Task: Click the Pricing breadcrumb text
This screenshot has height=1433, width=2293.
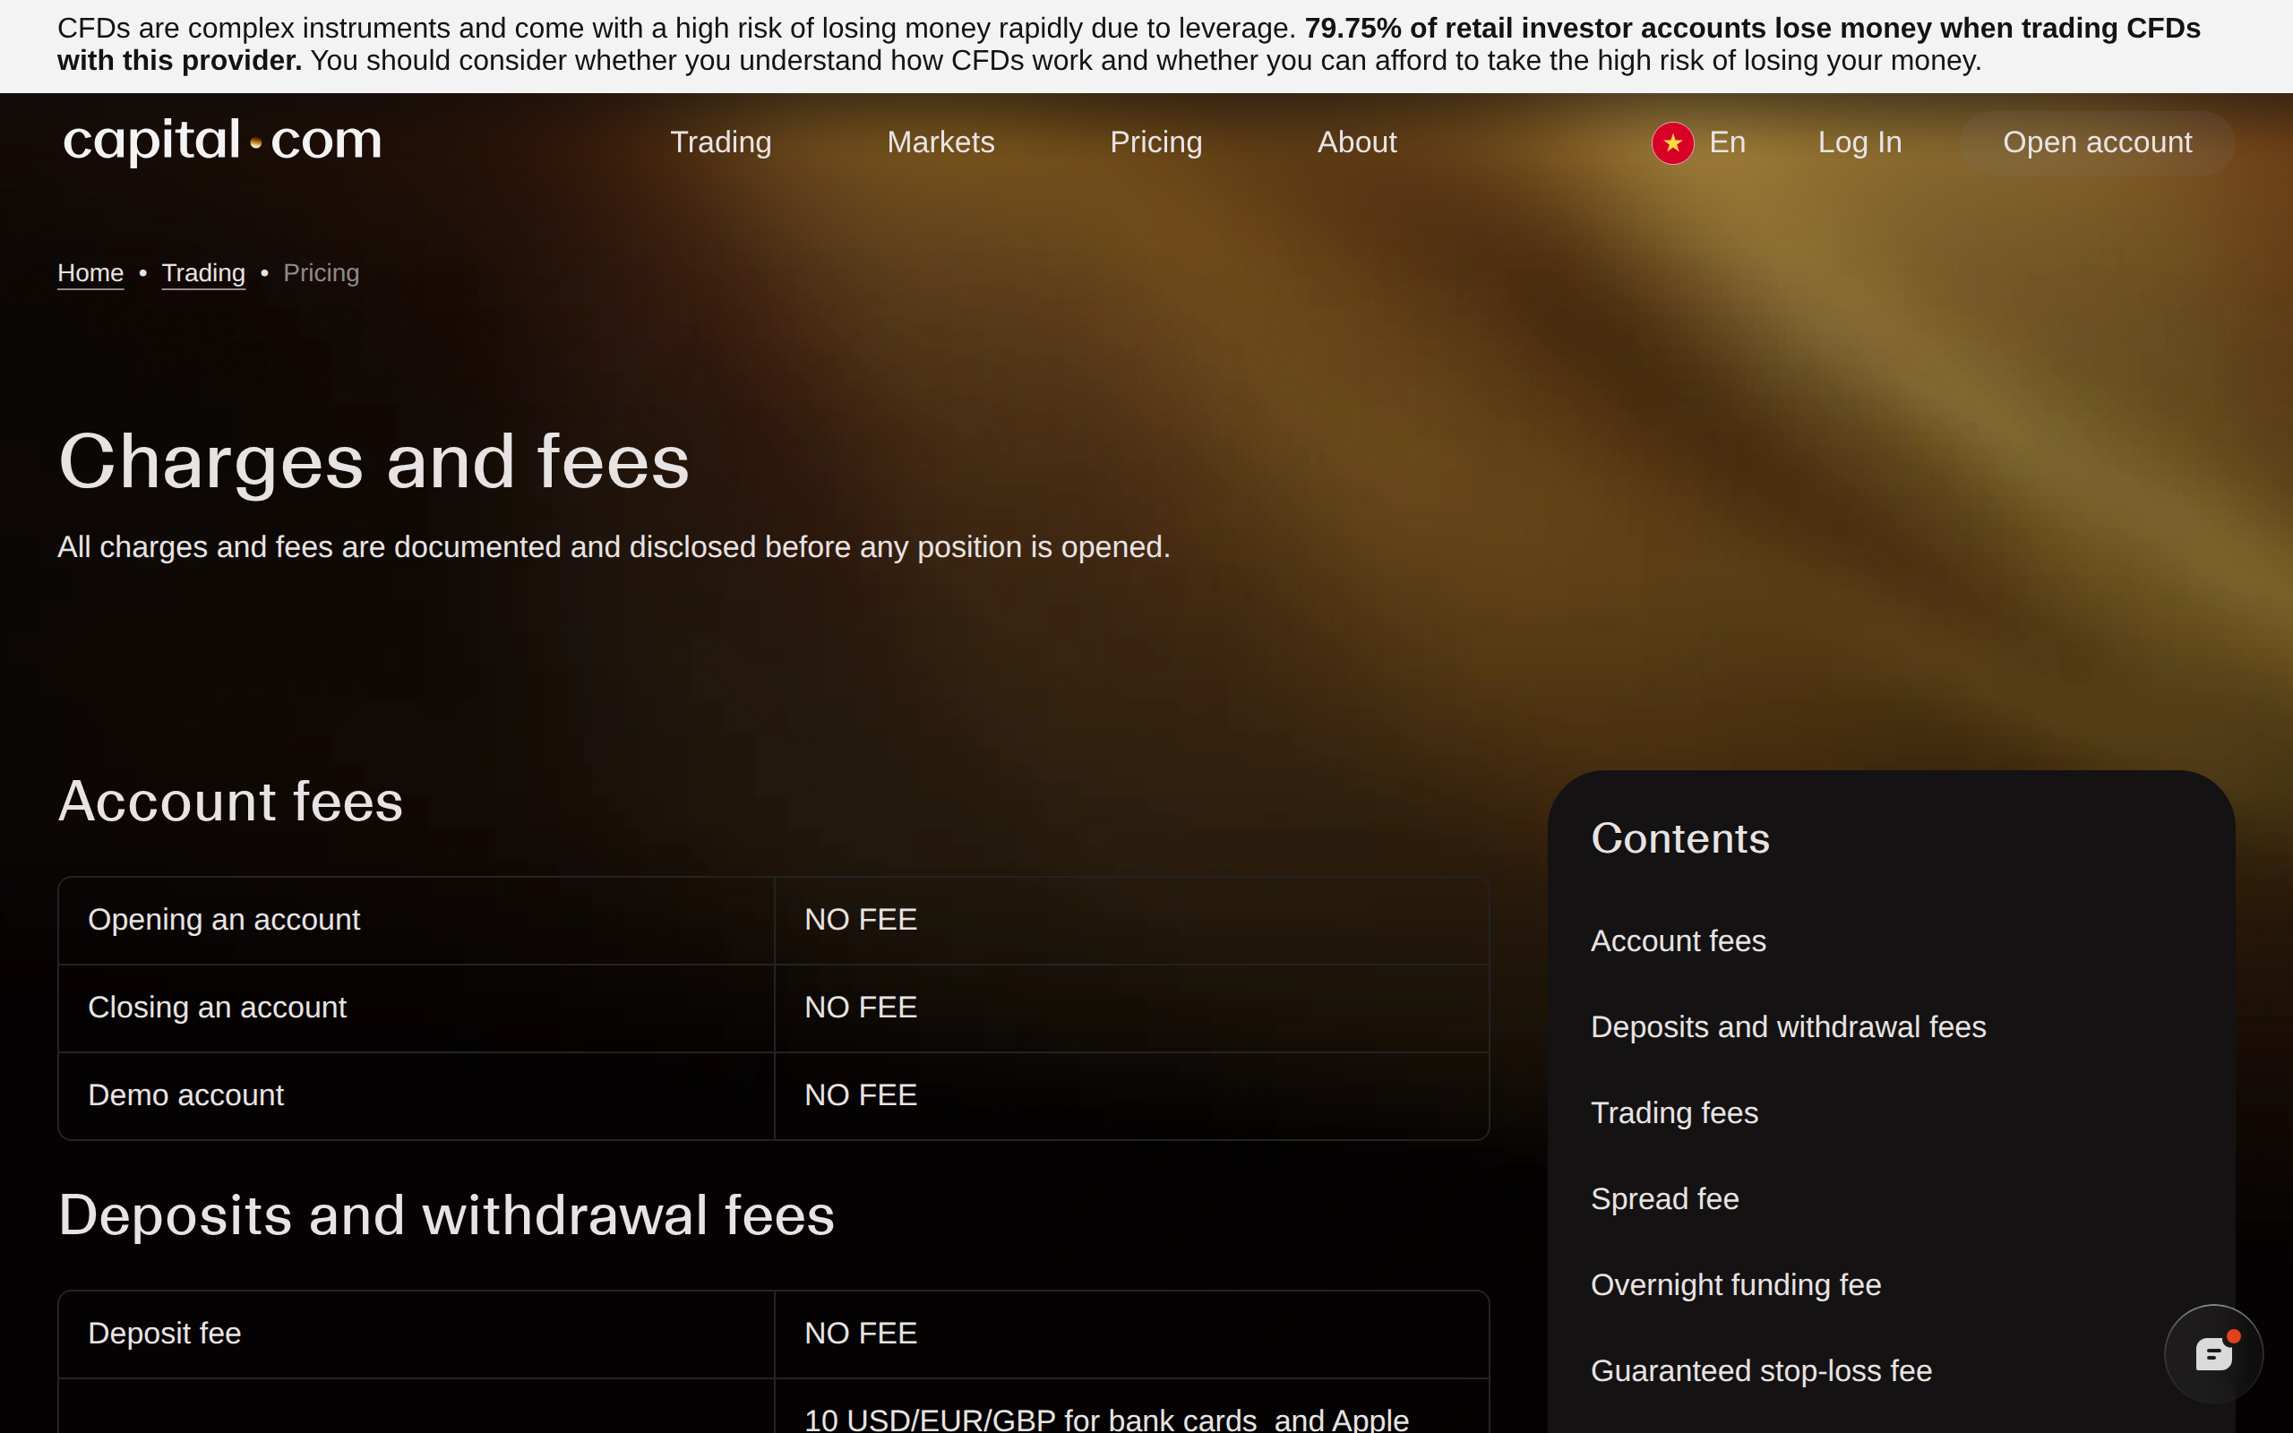Action: 322,273
